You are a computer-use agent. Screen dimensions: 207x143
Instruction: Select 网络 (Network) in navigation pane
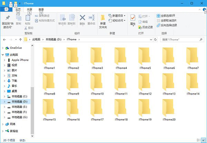[x=12, y=124]
